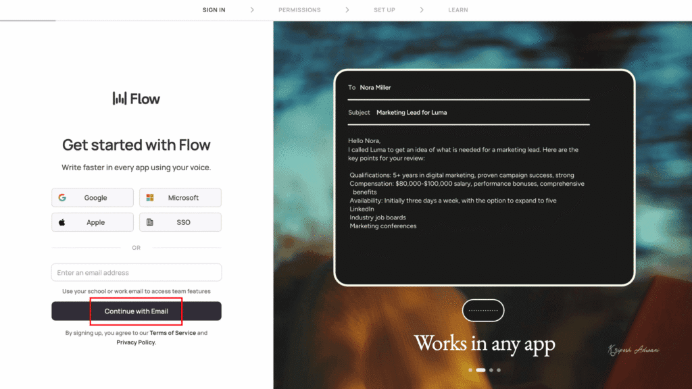692x389 pixels.
Task: Click the Continue with Email button
Action: (x=137, y=311)
